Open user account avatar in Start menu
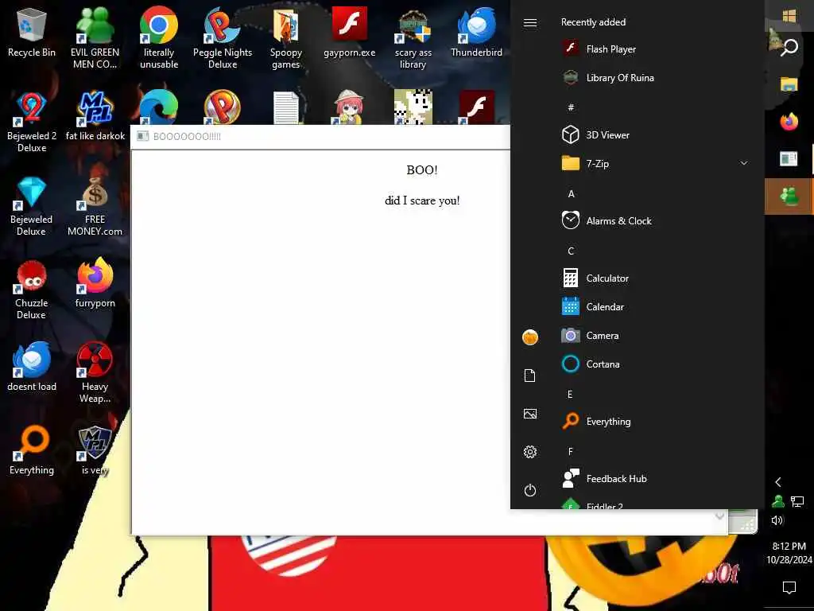The width and height of the screenshot is (814, 611). [530, 337]
